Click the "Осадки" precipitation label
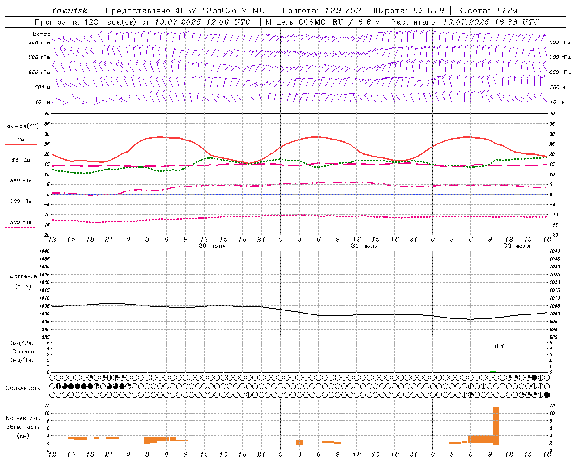573x458 pixels. [23, 352]
